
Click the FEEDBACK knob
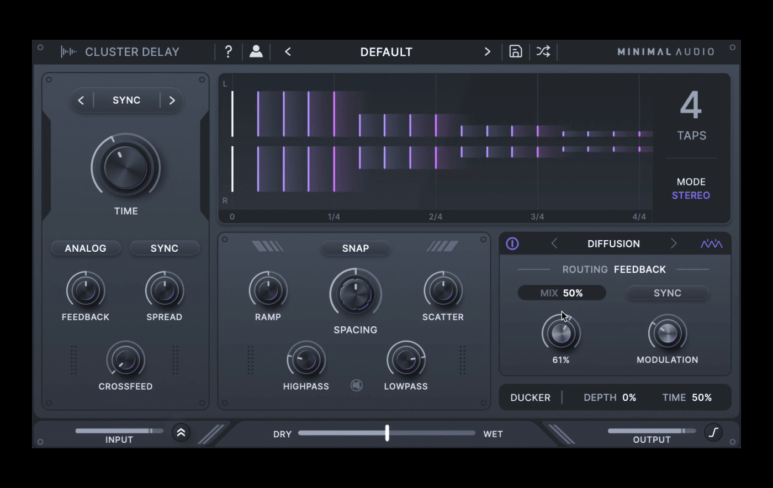86,290
